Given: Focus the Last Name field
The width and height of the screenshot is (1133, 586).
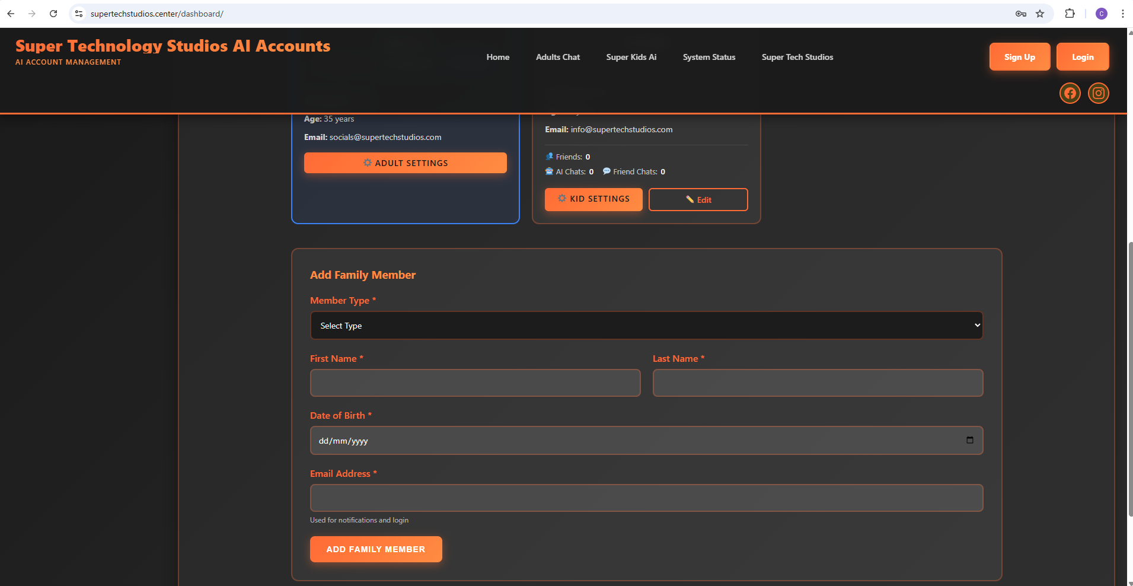Looking at the screenshot, I should click(x=818, y=383).
